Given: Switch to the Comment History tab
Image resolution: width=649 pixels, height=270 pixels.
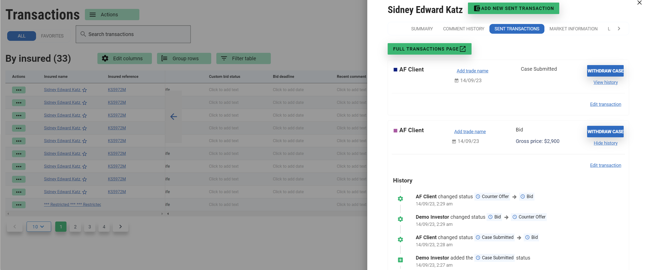Looking at the screenshot, I should [x=463, y=29].
